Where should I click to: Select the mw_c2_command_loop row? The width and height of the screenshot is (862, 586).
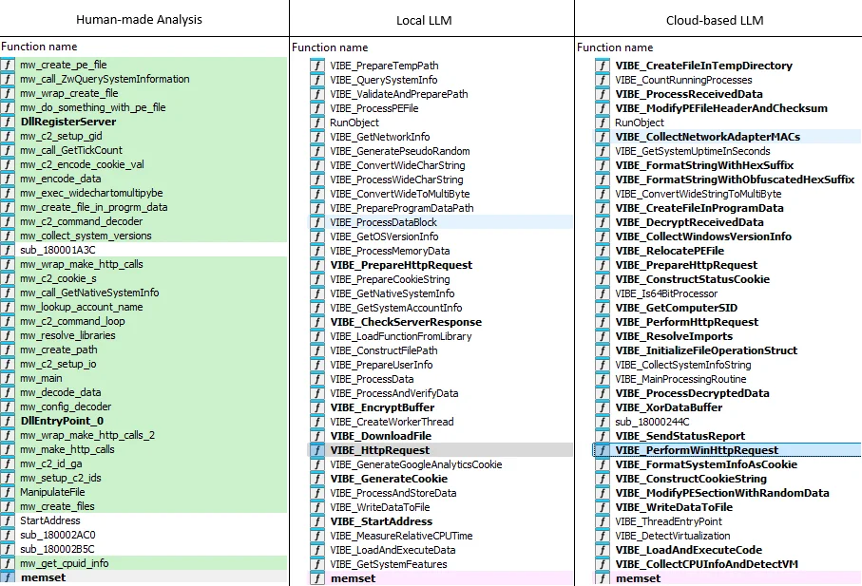[144, 321]
